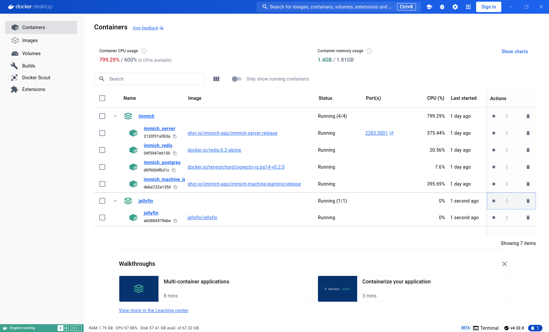Viewport: 549px width, 332px height.
Task: Stop the immich_server container
Action: pos(494,133)
